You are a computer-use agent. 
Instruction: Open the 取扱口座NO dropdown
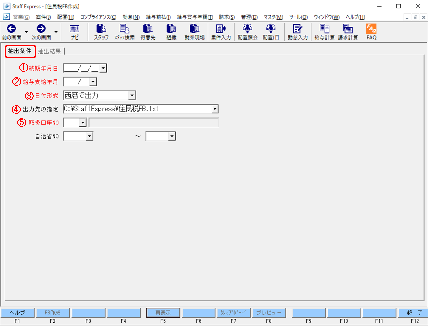(x=83, y=123)
